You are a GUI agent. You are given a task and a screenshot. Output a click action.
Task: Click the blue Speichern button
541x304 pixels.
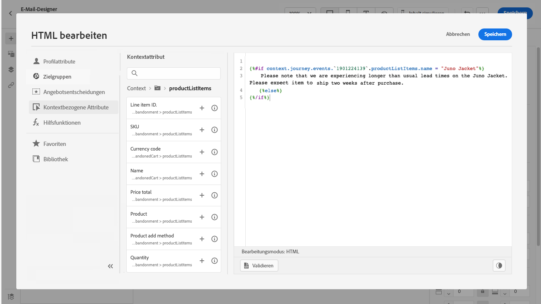pos(495,34)
